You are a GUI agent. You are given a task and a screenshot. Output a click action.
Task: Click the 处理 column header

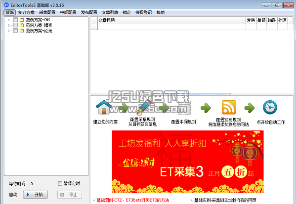pyautogui.click(x=282, y=20)
